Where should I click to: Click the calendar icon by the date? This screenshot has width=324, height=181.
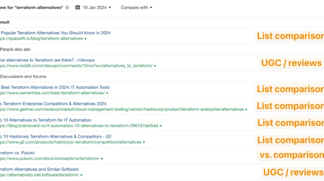click(78, 8)
